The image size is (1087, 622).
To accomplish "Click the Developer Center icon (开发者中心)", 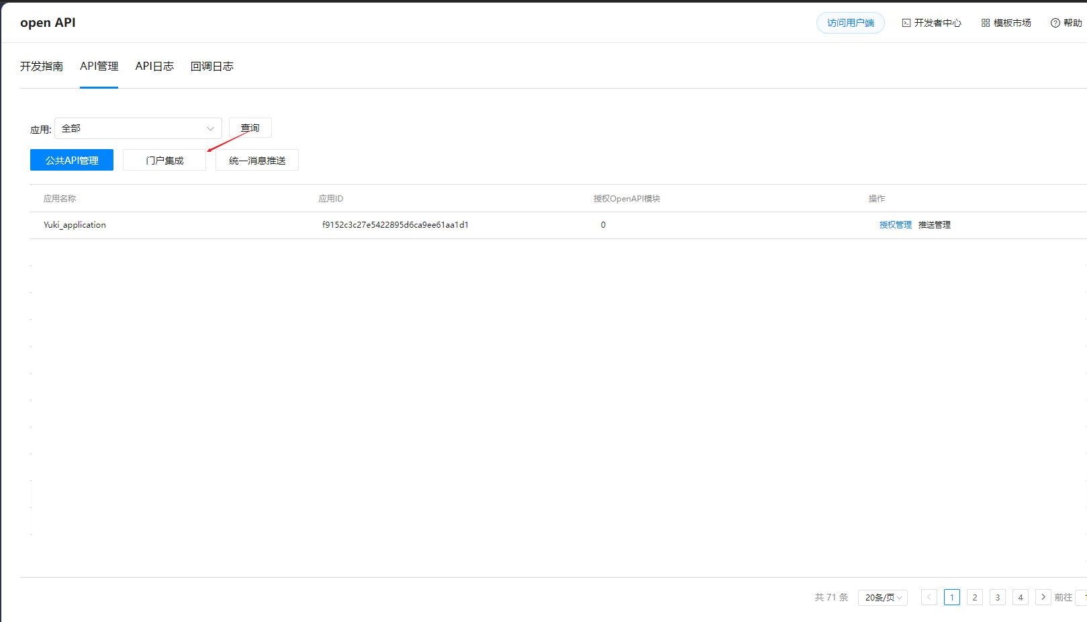I will (x=906, y=23).
